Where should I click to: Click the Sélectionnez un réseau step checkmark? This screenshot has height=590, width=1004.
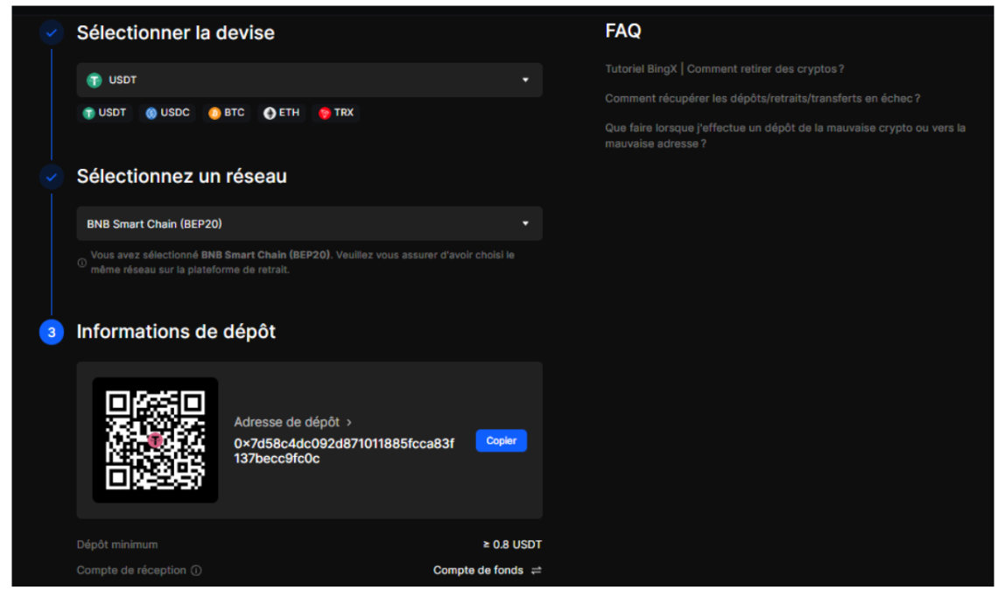pyautogui.click(x=52, y=177)
